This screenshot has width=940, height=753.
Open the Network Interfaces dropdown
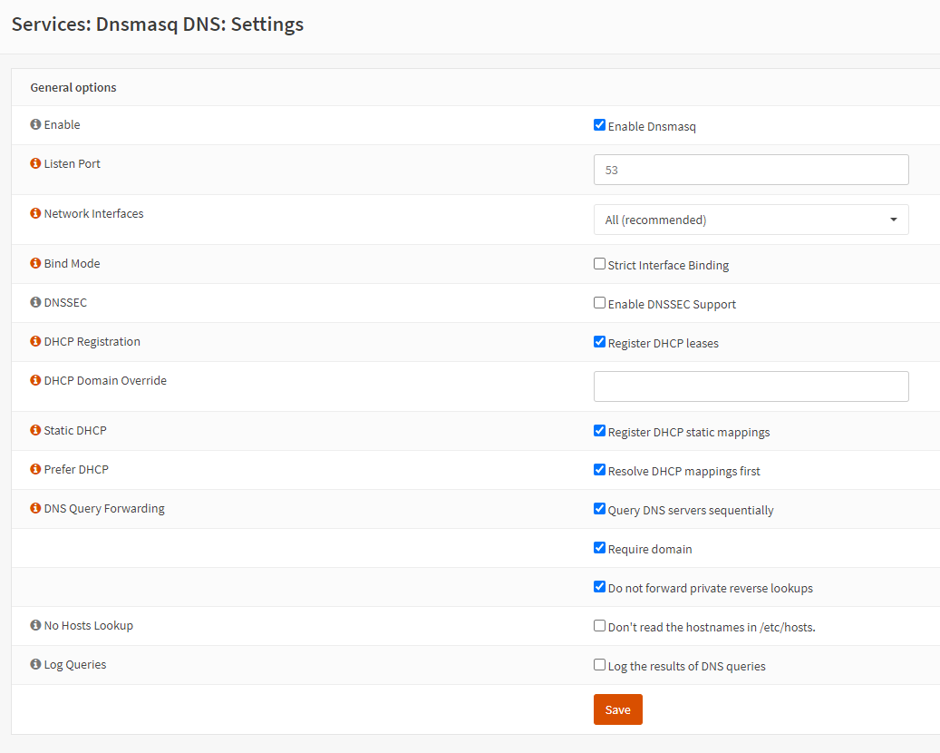tap(751, 220)
